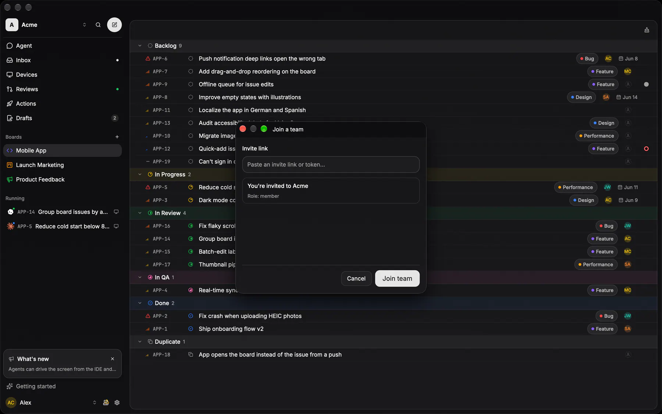Collapse the In Review group
The image size is (662, 414).
[x=140, y=213]
